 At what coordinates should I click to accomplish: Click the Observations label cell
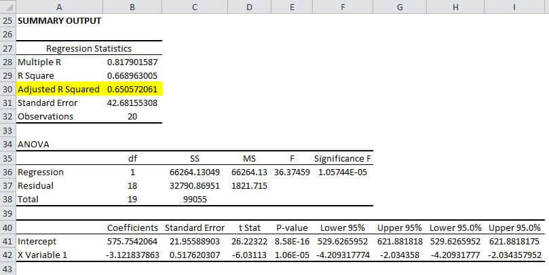(x=59, y=117)
